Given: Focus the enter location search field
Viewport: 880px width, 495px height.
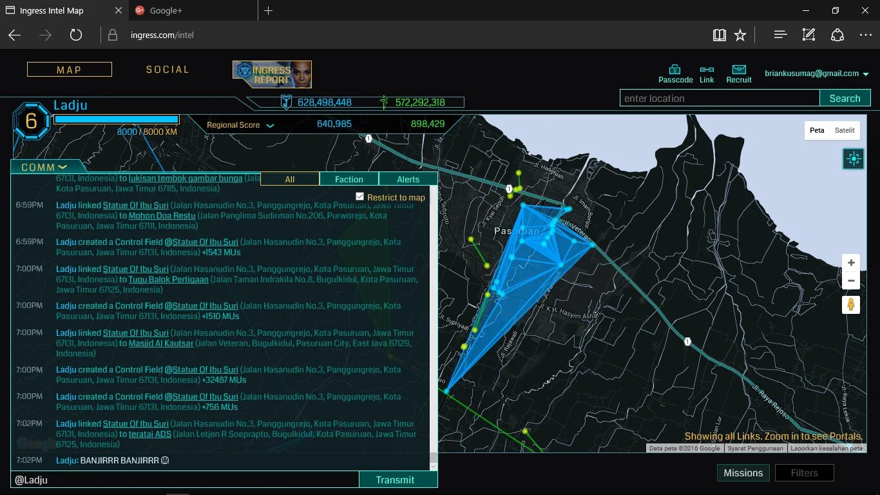Looking at the screenshot, I should (720, 98).
